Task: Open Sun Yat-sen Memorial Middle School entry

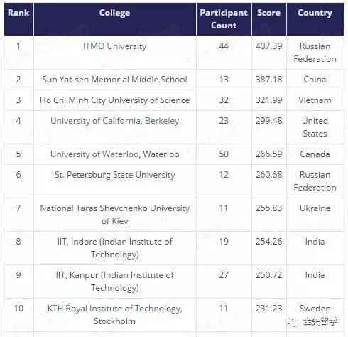Action: point(114,80)
